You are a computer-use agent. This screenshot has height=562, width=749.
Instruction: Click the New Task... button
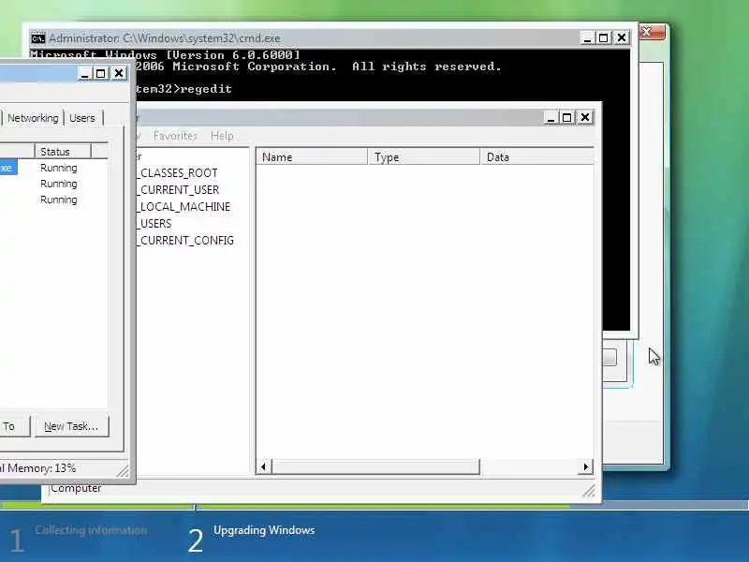(x=72, y=426)
